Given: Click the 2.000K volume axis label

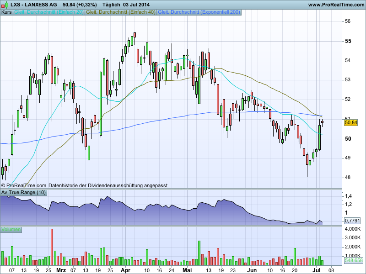Looking at the screenshot, I should coord(353,247).
